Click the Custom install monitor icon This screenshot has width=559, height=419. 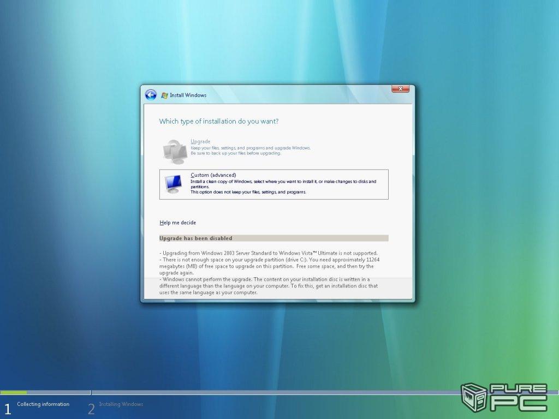[x=174, y=184]
